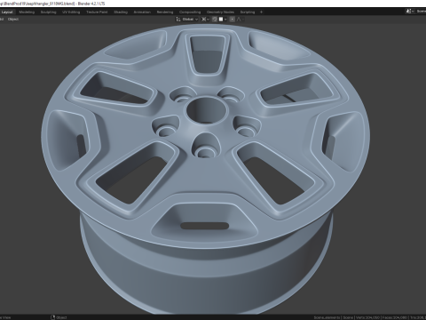Open the Object menu in viewport header
426x320 pixels.
click(13, 20)
